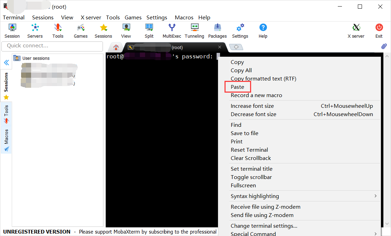Click the terminal scrollbar down arrow
Image resolution: width=391 pixels, height=236 pixels.
387,224
